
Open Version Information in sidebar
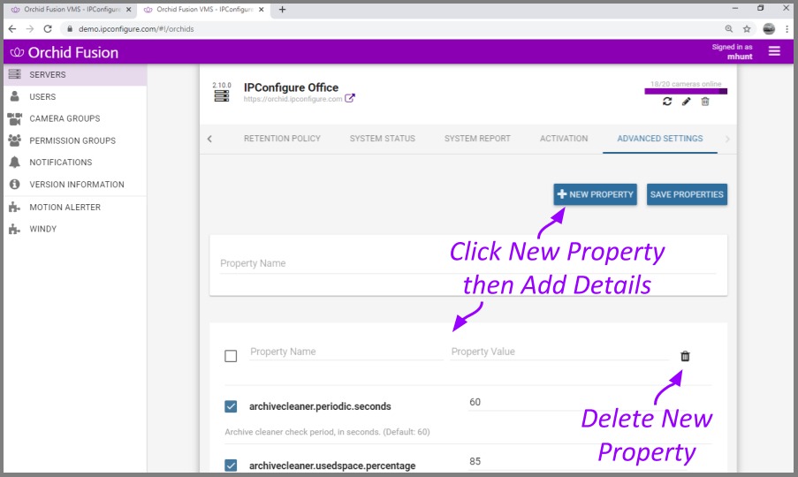coord(75,184)
